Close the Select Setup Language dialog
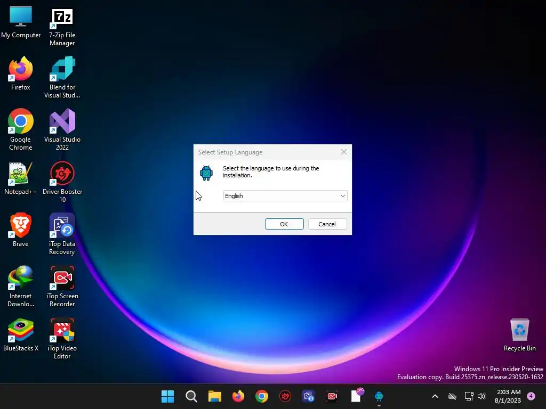 click(x=344, y=152)
